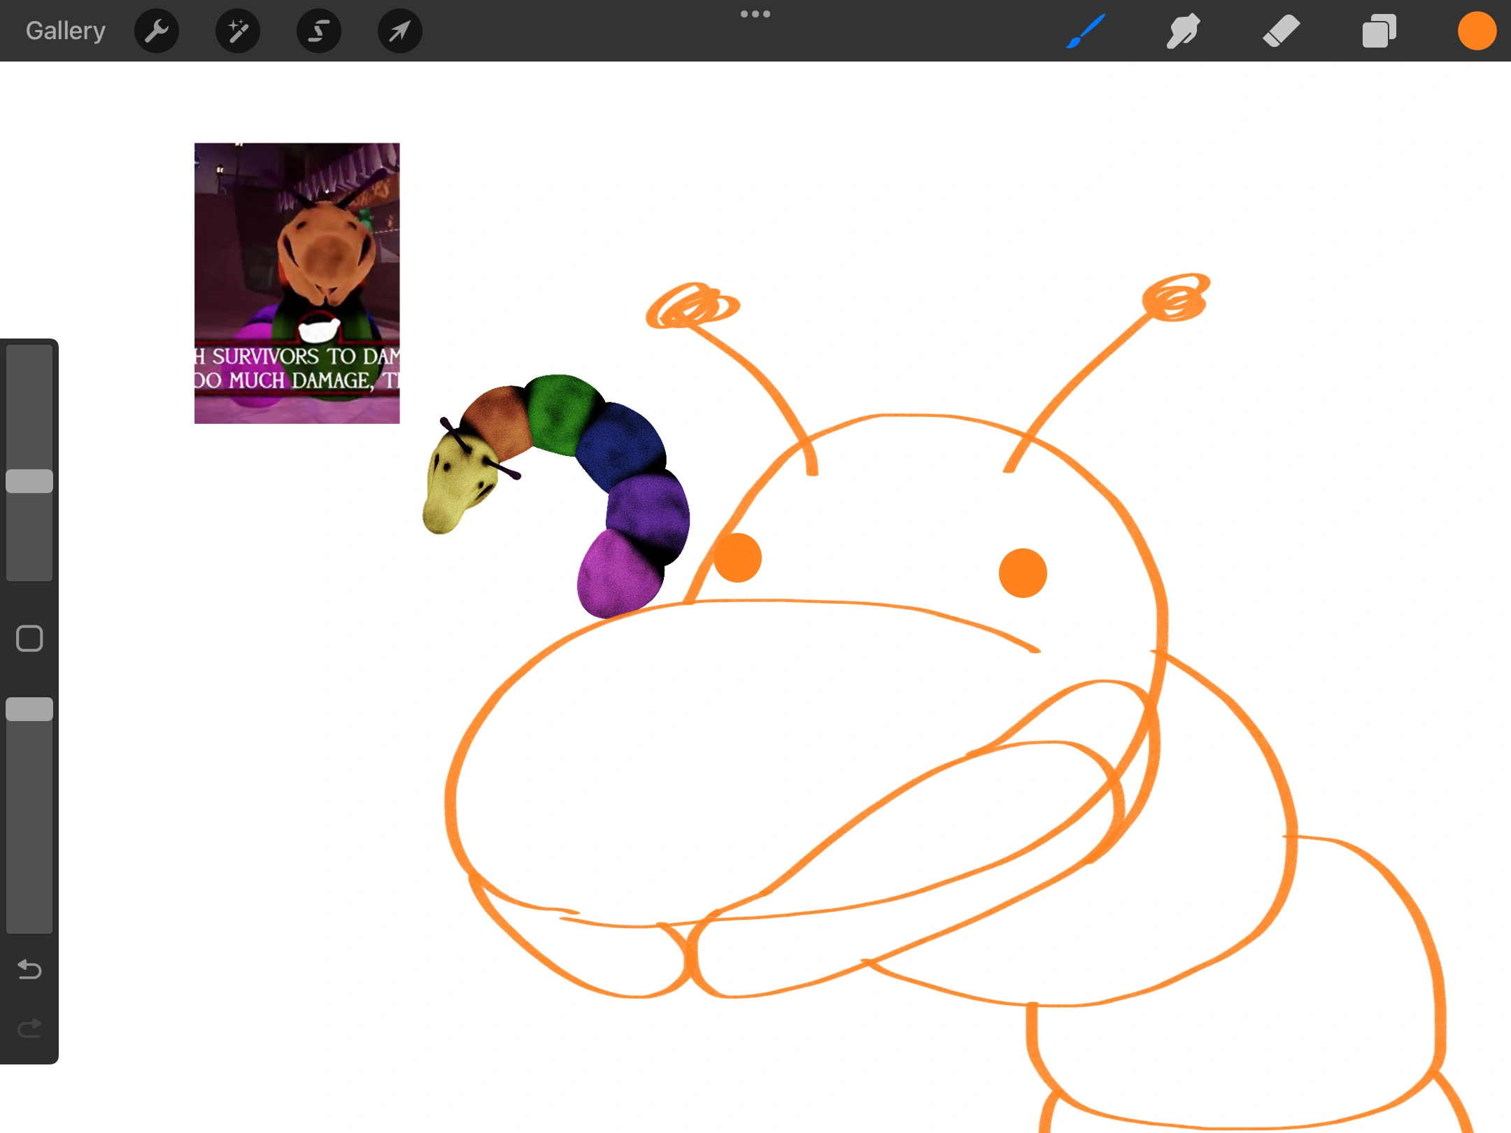Click the brush size slider handle
The width and height of the screenshot is (1511, 1133).
29,481
